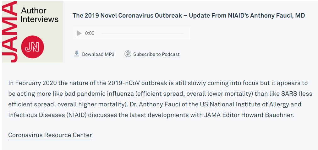This screenshot has width=318, height=150.
Task: Click the Author Interviews cover text
Action: [x=39, y=15]
